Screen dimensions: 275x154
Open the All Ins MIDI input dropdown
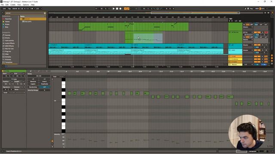(248, 33)
